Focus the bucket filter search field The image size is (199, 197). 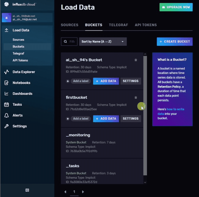[x=72, y=42]
